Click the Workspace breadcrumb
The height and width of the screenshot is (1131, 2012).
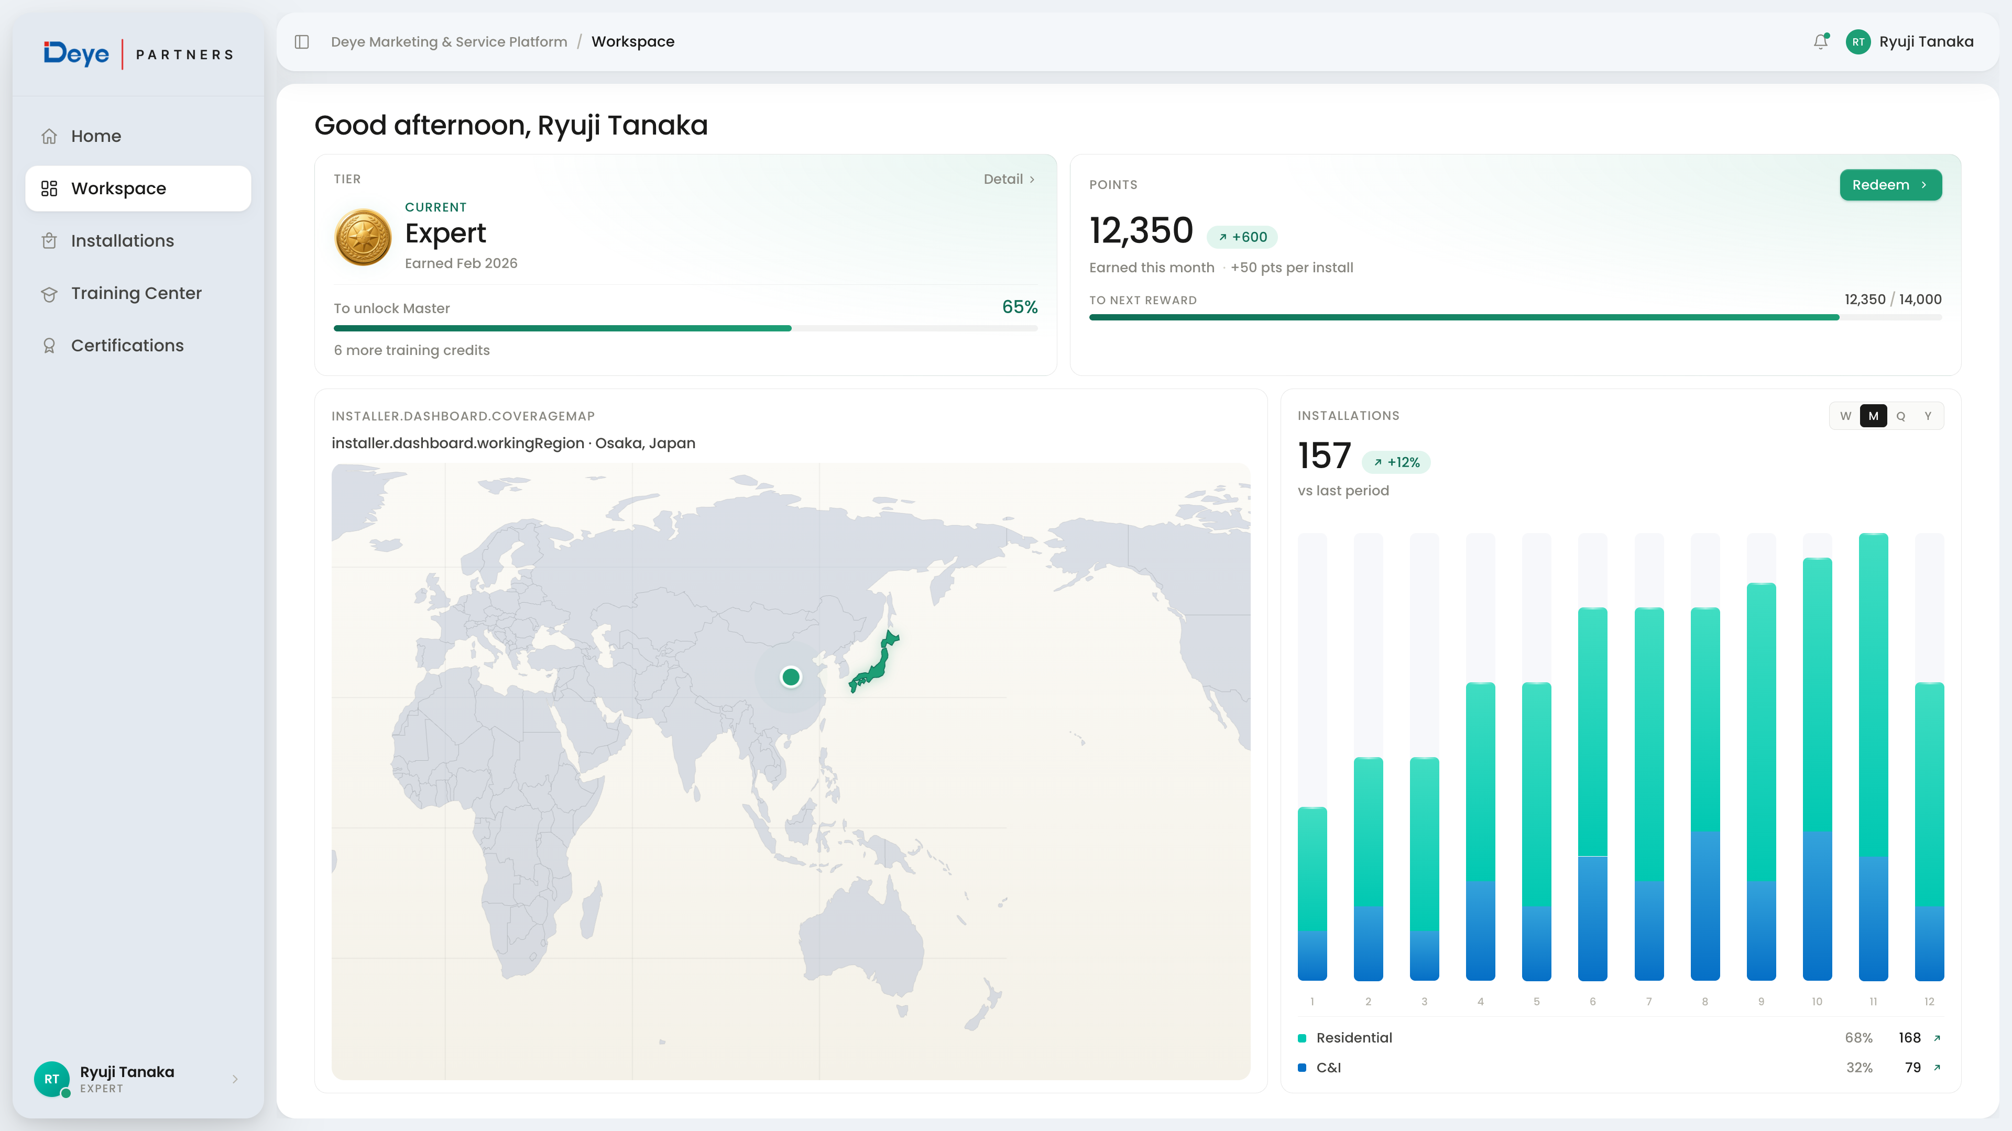click(x=632, y=42)
